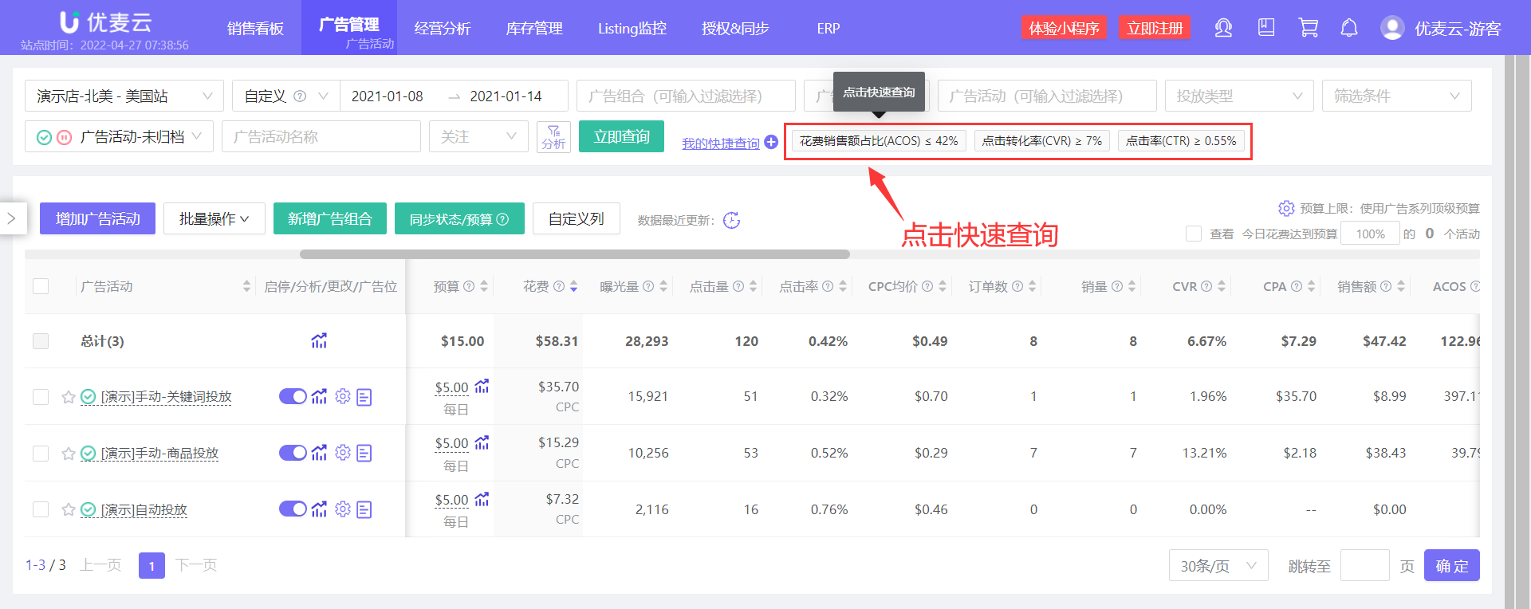The image size is (1531, 609).
Task: Toggle on/off switch for 手动-商品投放
Action: [293, 453]
